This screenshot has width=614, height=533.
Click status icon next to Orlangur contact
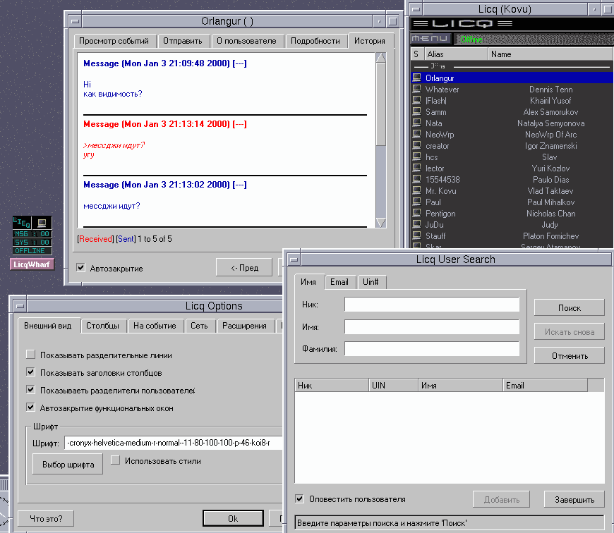(x=416, y=78)
